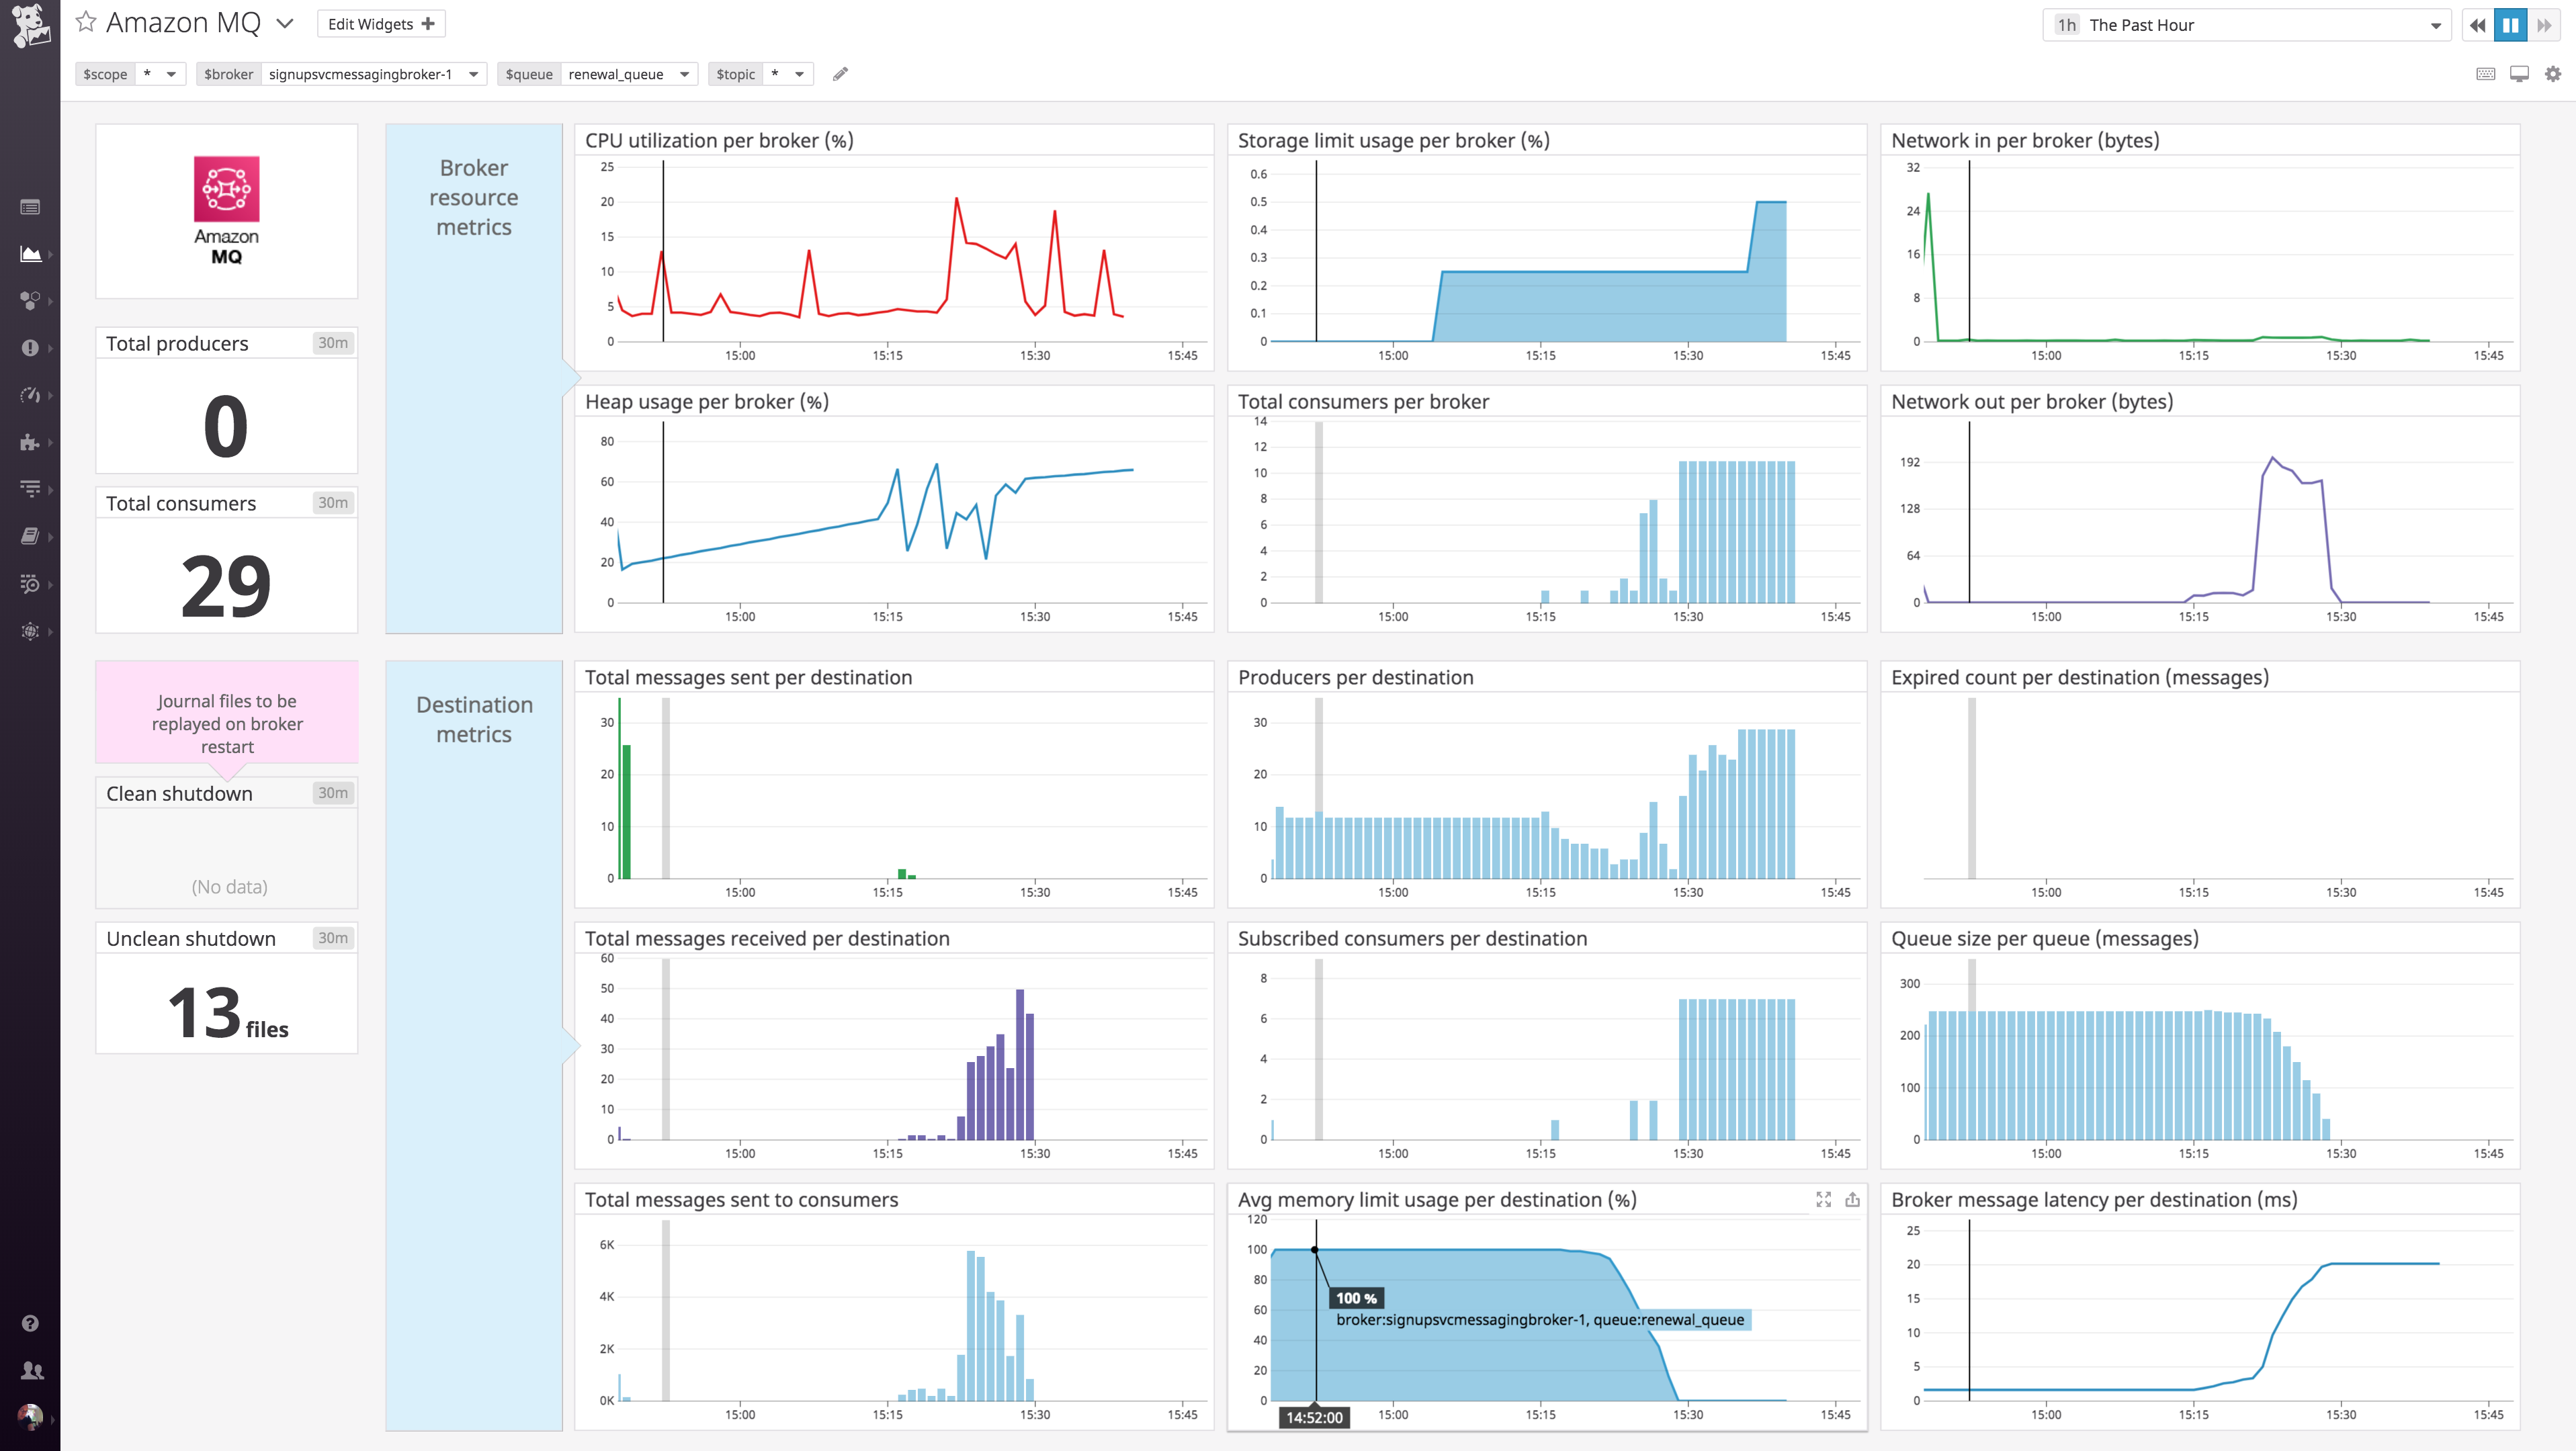Enable TV mode with the monitor icon
The image size is (2576, 1451).
[x=2520, y=74]
